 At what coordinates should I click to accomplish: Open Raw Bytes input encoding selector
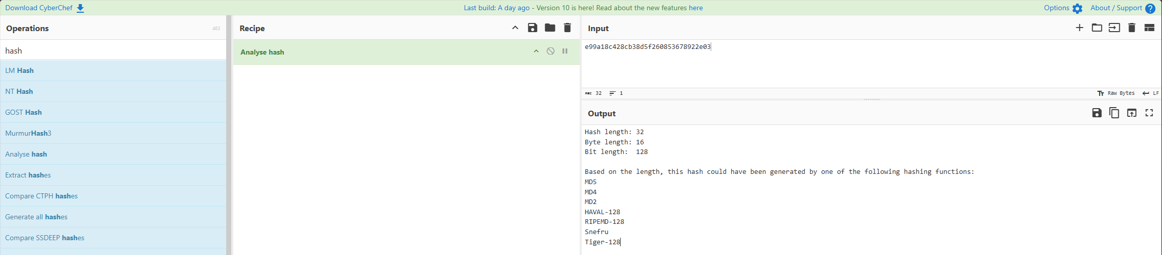tap(1116, 93)
